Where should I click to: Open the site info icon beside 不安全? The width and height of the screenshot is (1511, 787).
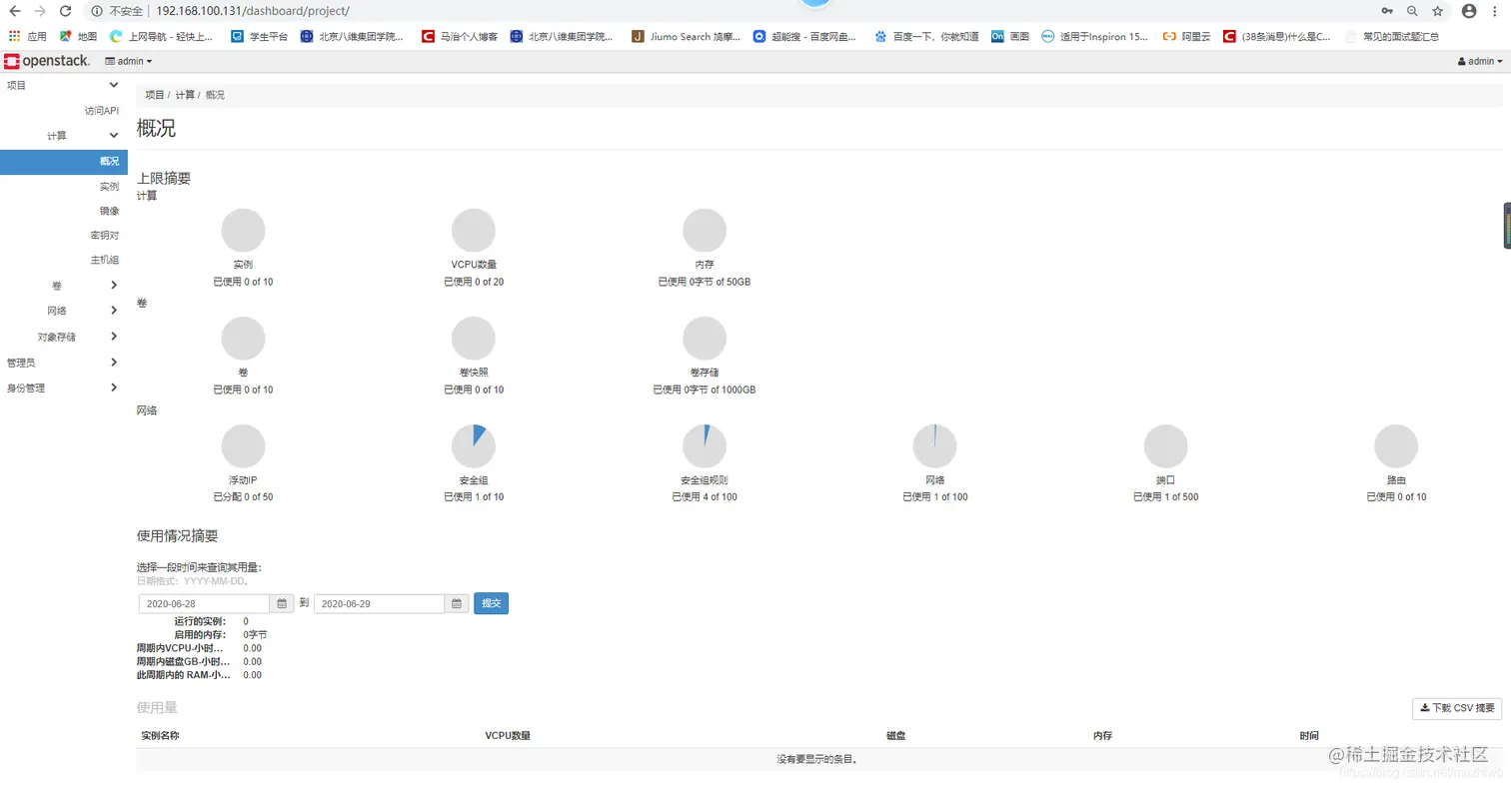coord(97,11)
